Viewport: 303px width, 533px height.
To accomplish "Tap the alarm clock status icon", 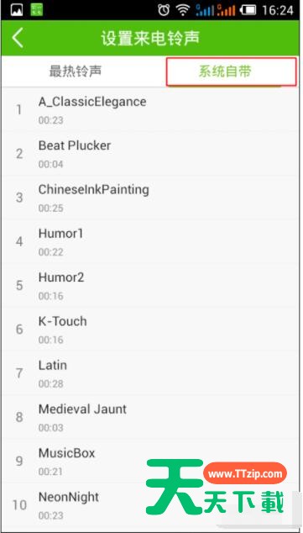I will click(x=164, y=11).
